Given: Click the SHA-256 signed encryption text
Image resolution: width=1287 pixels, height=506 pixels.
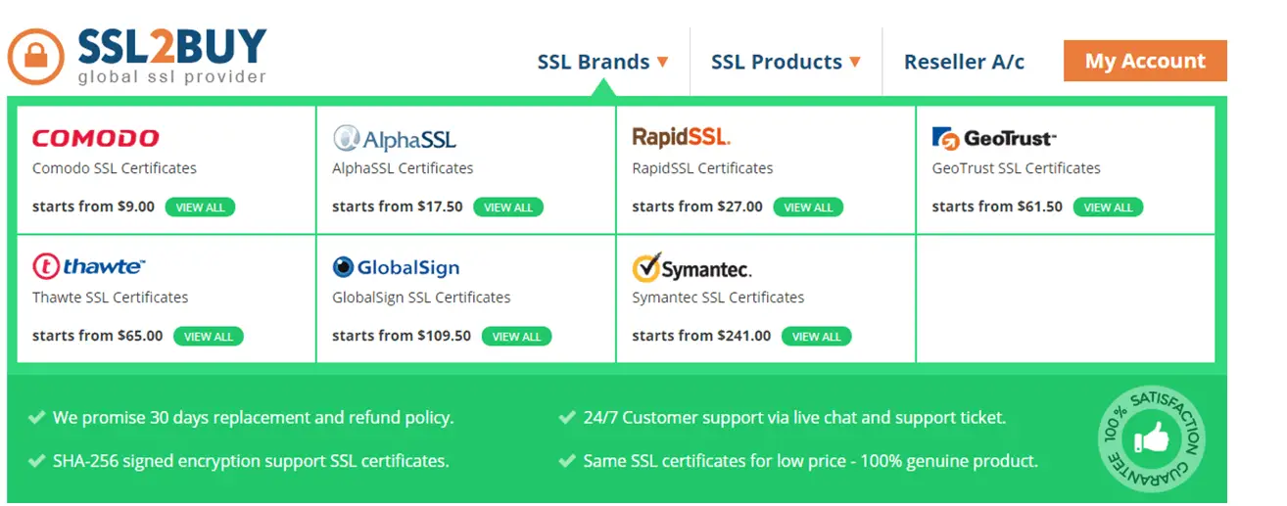Looking at the screenshot, I should (251, 461).
